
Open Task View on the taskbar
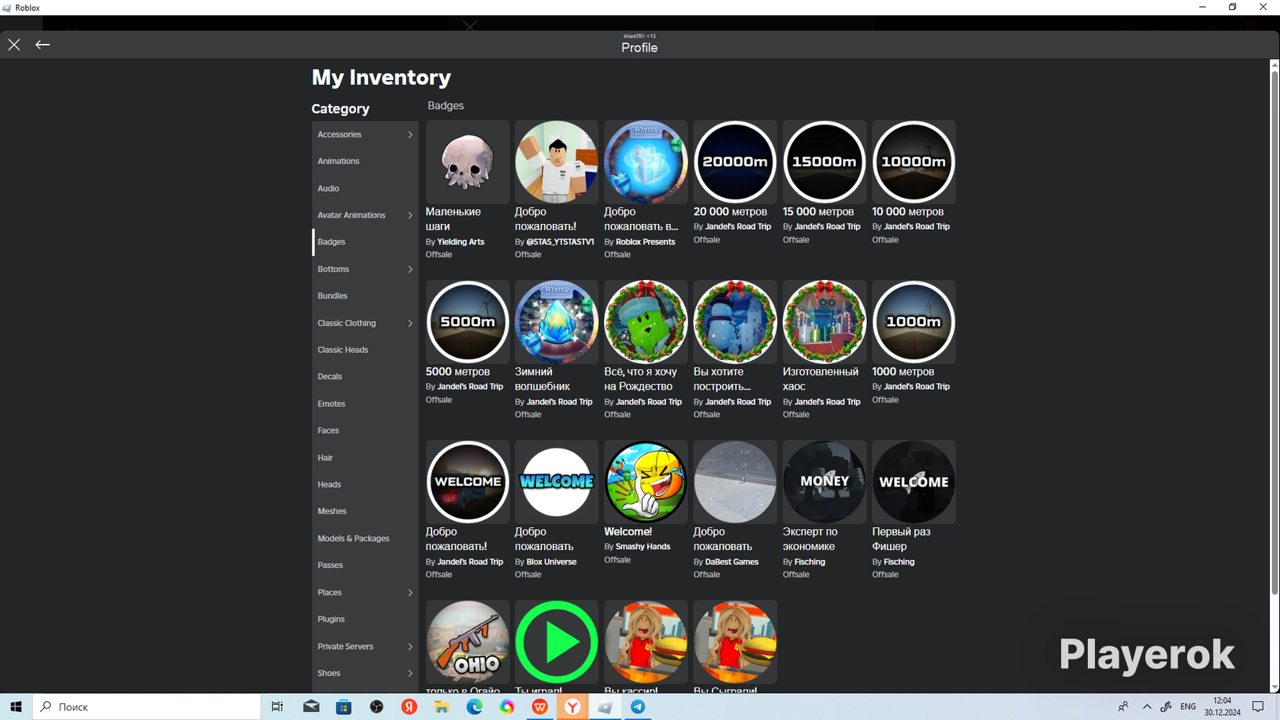[277, 707]
